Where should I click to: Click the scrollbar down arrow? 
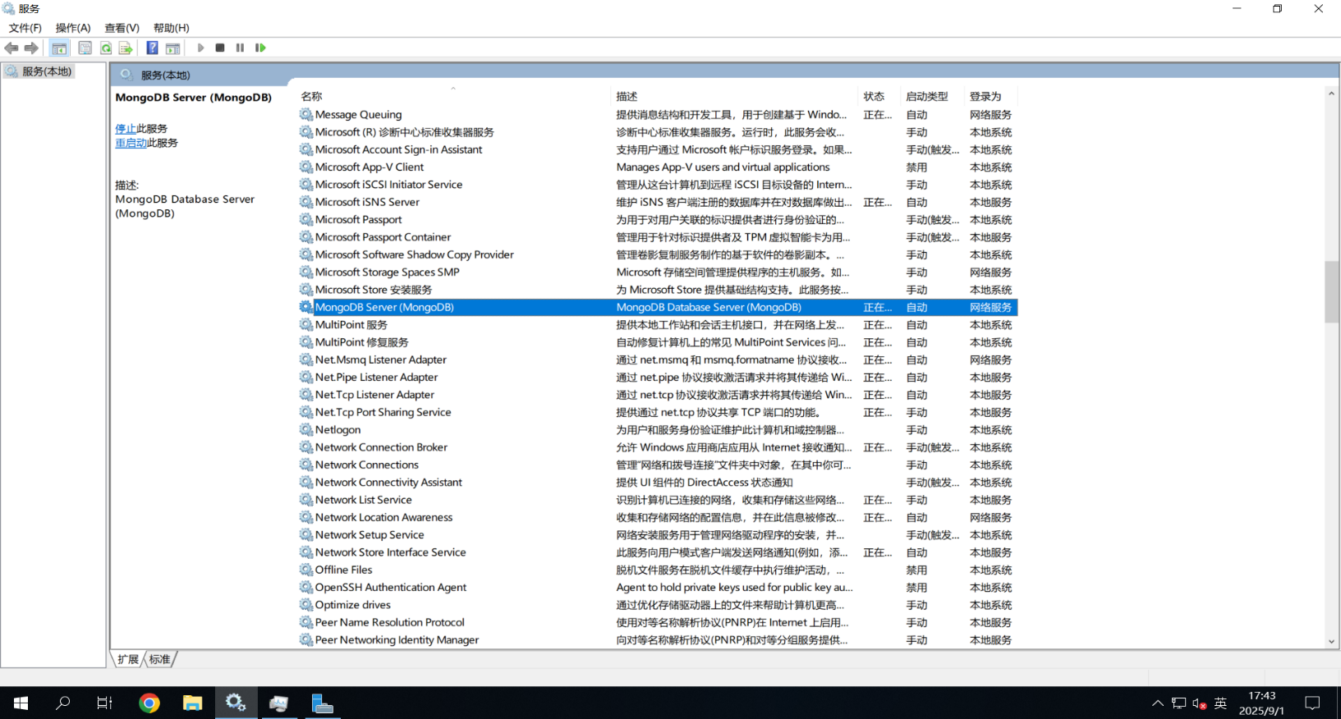[1331, 642]
